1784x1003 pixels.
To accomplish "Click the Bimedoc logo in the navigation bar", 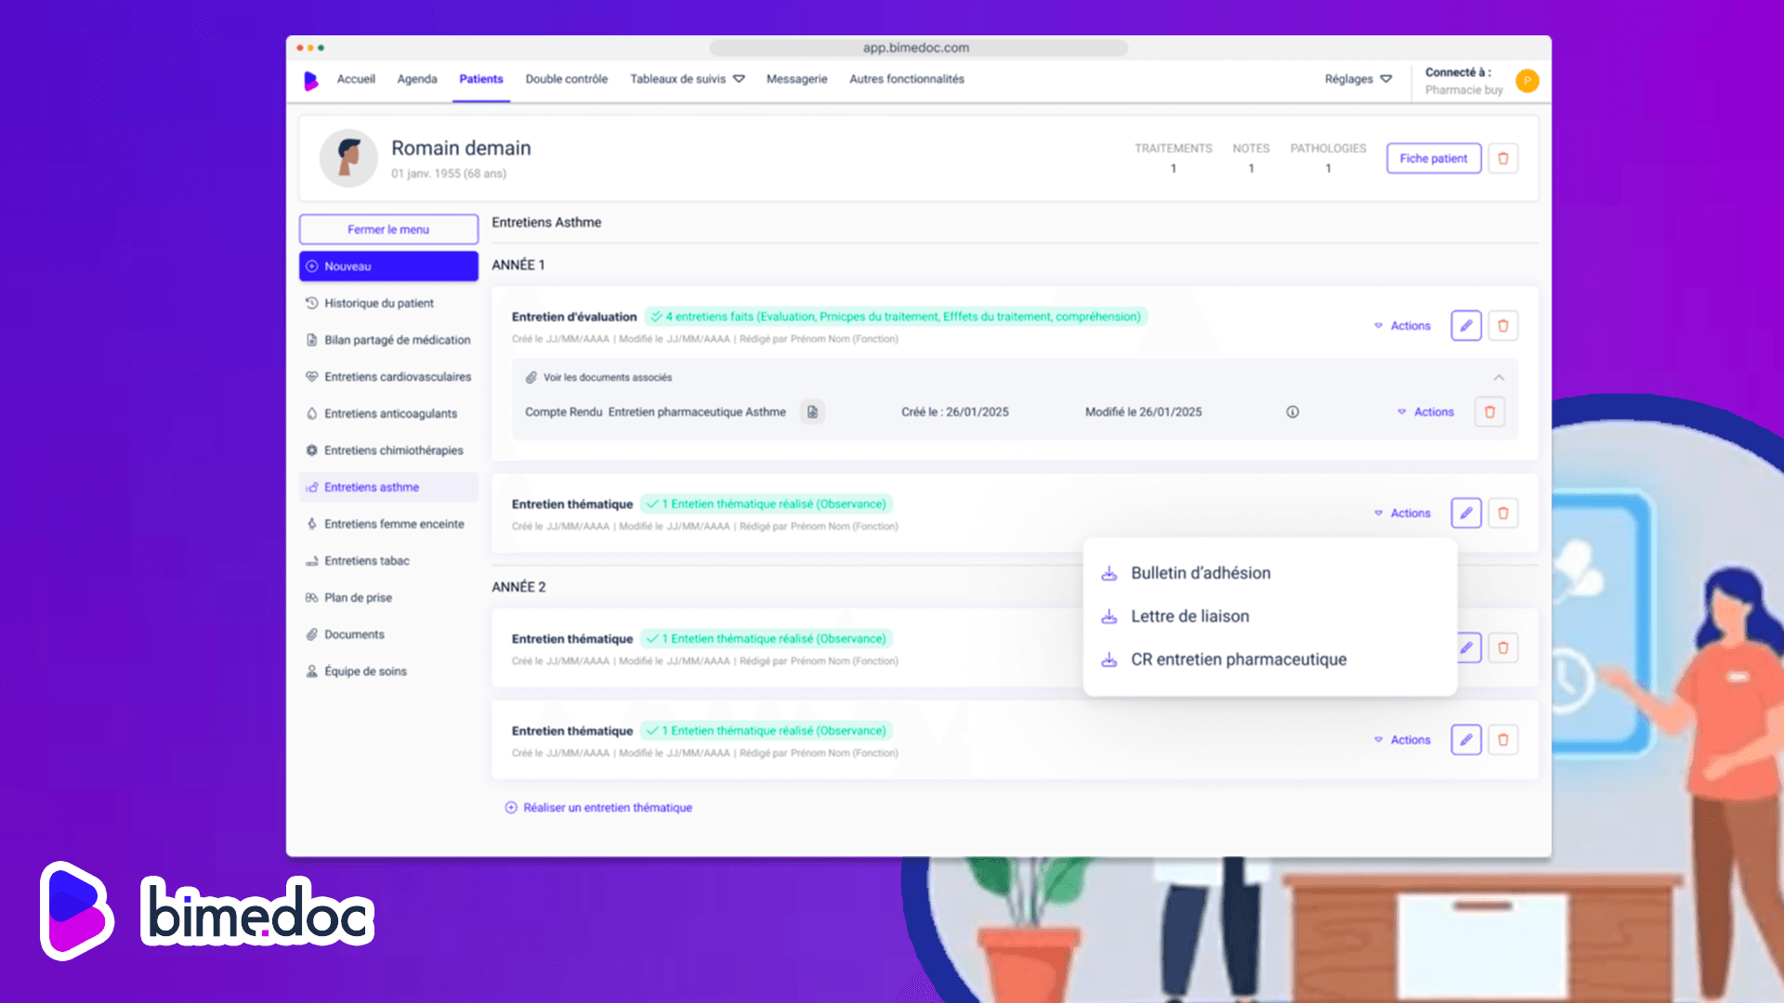I will tap(311, 80).
